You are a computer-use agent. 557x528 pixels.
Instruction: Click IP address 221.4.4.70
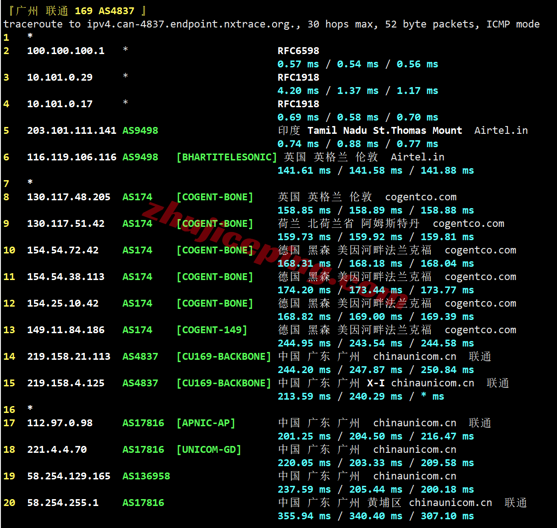pos(57,450)
